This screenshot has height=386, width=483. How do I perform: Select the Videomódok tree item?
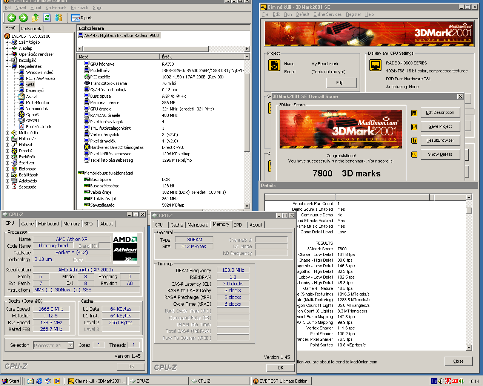point(37,109)
